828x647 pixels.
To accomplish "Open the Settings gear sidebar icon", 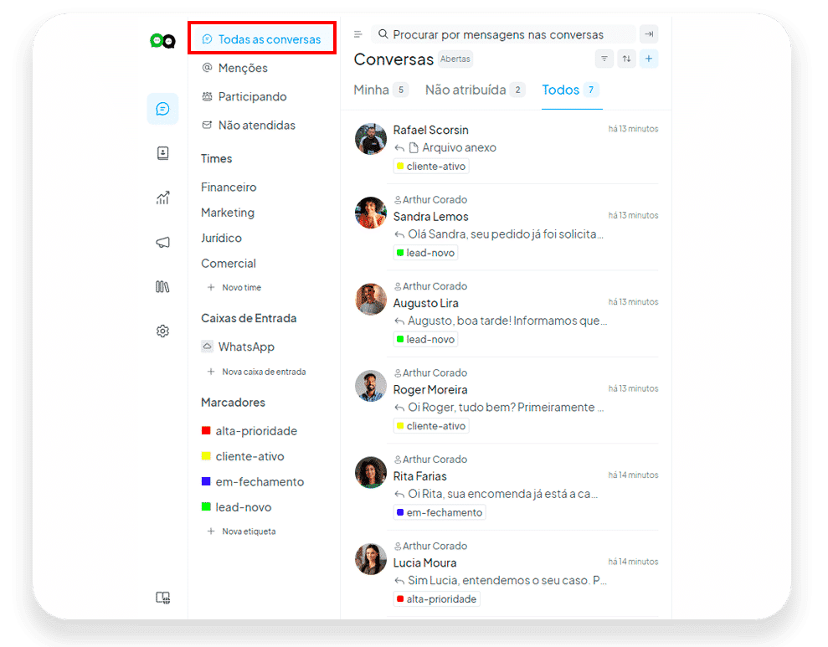I will click(x=162, y=331).
